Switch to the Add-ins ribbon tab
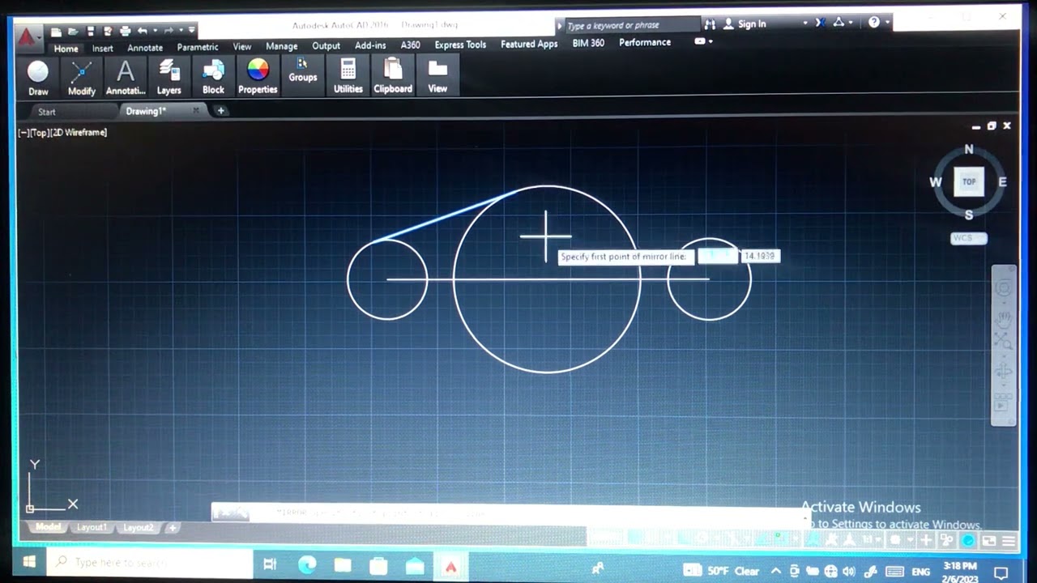 [370, 45]
